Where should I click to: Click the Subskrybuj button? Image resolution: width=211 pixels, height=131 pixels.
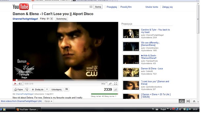click(x=61, y=19)
